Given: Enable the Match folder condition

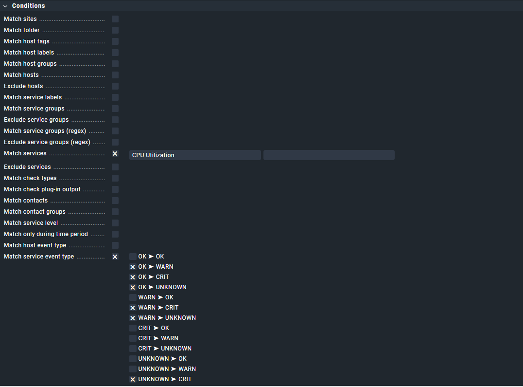Looking at the screenshot, I should click(x=115, y=30).
